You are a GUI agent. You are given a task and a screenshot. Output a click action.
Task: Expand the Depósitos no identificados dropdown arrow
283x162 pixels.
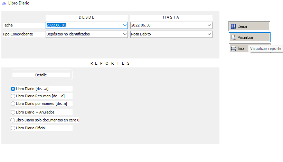(x=124, y=34)
